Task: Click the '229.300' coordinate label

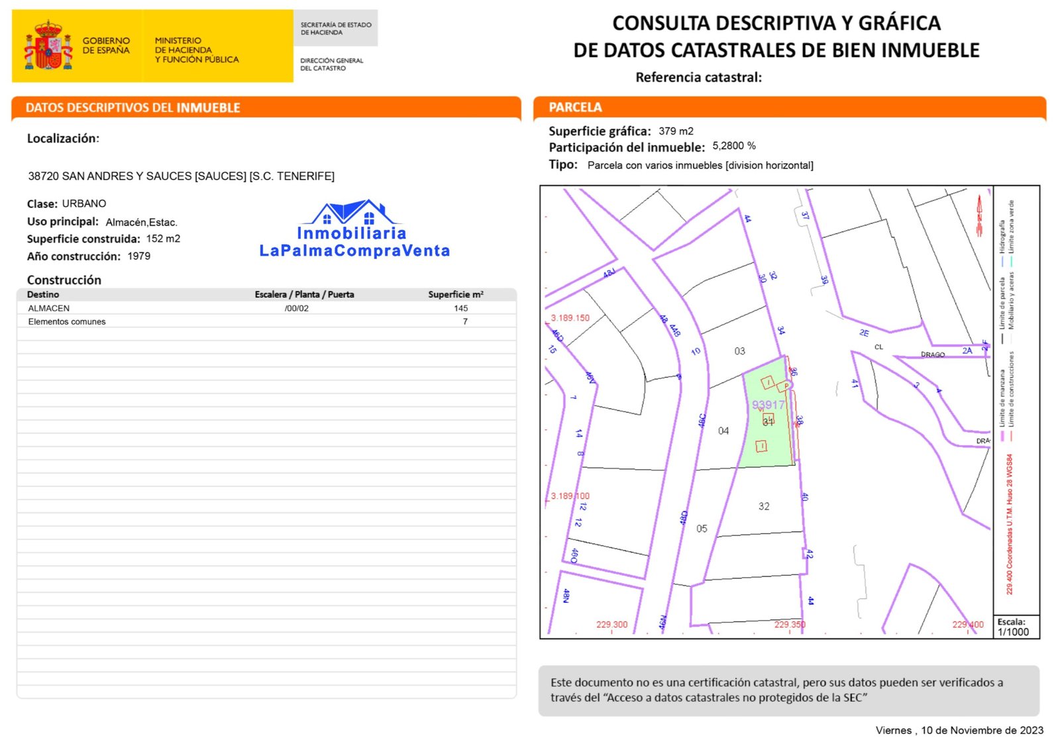Action: (x=611, y=625)
